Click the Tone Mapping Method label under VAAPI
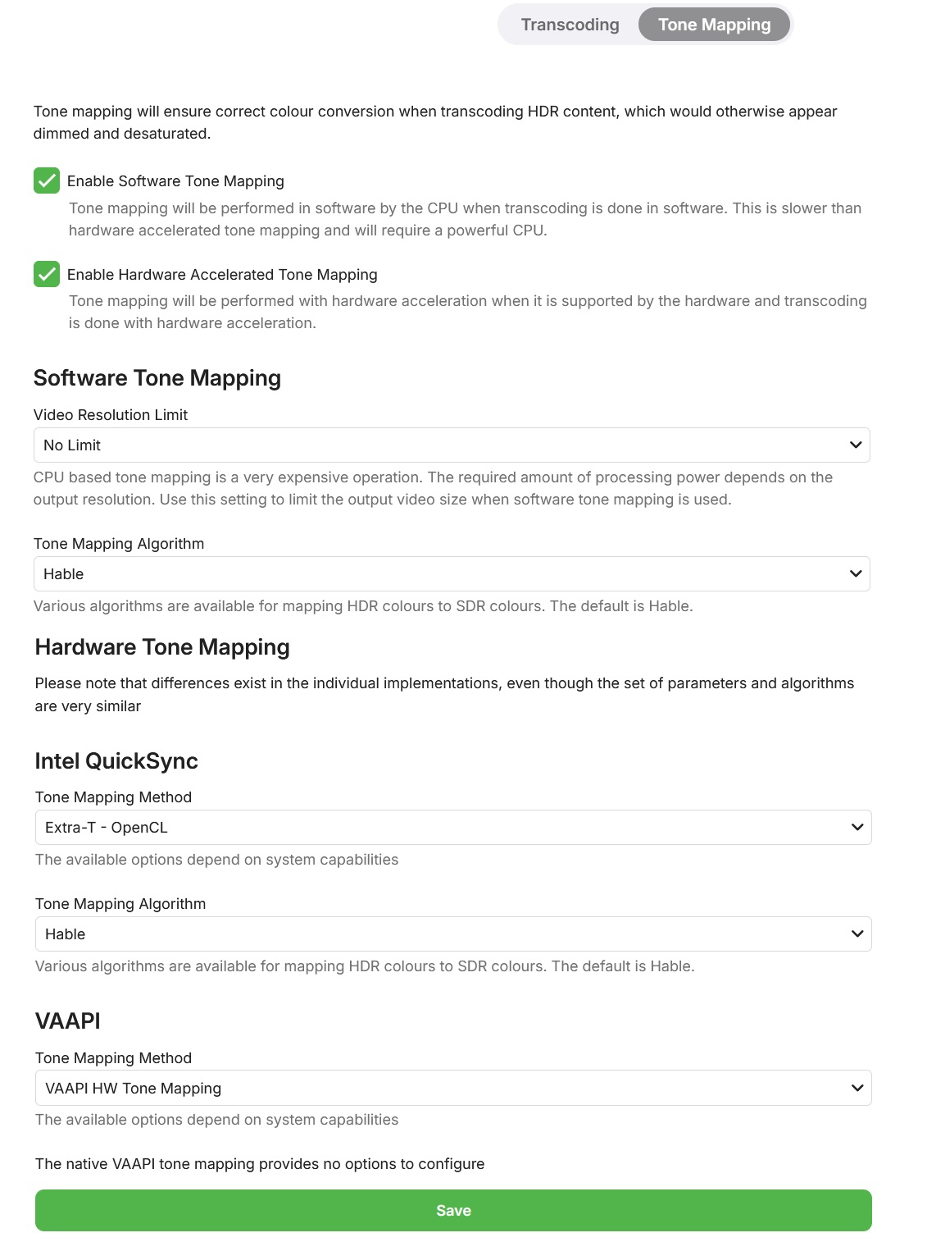This screenshot has height=1251, width=936. point(113,1058)
